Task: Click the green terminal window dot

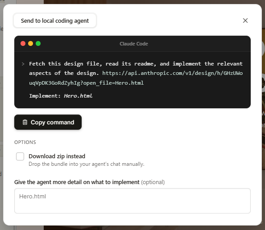Action: click(x=38, y=44)
